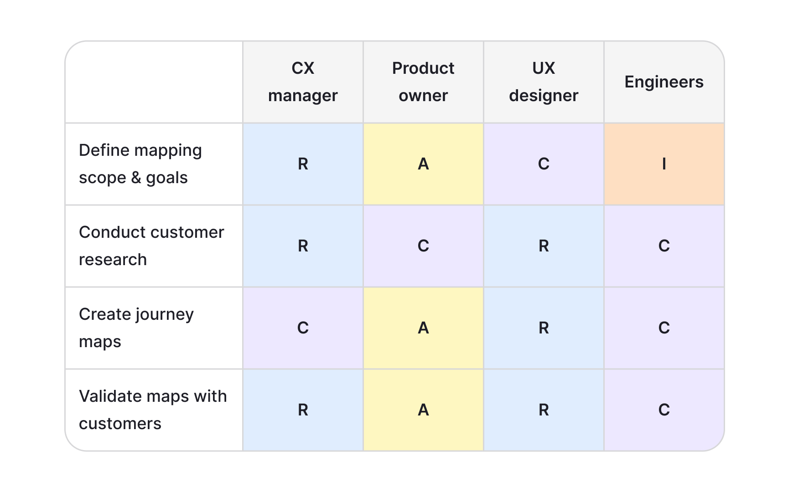788x492 pixels.
Task: Click the UX designer column header
Action: (x=544, y=82)
